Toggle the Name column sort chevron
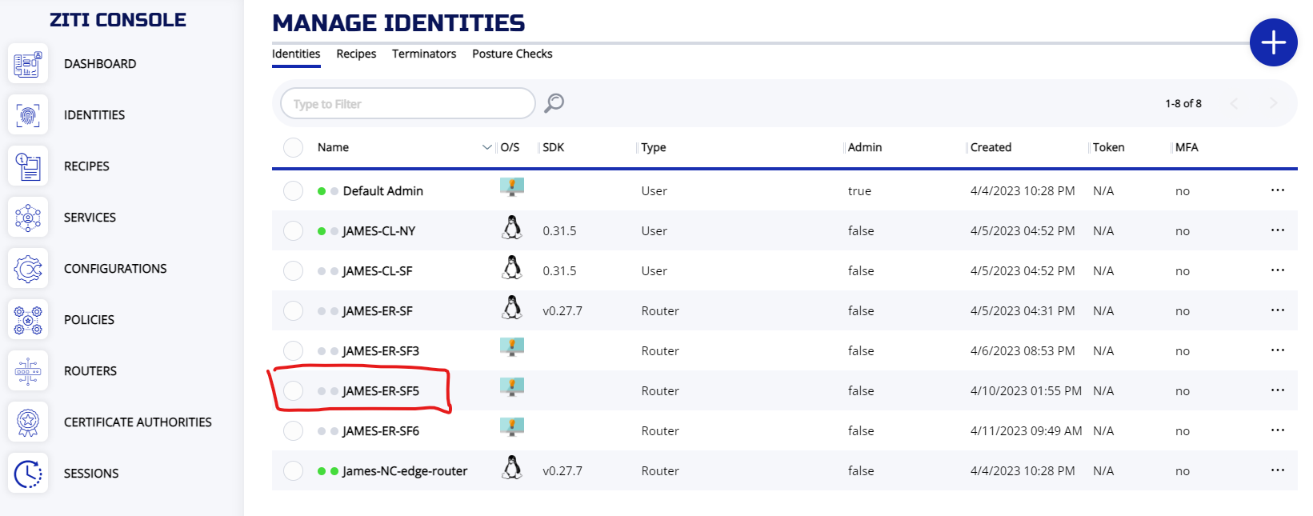The height and width of the screenshot is (516, 1313). coord(486,147)
